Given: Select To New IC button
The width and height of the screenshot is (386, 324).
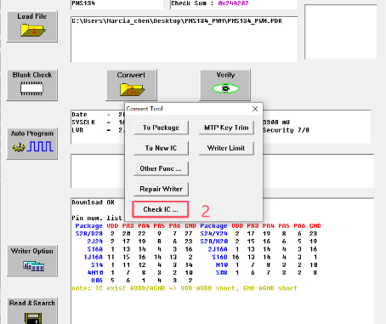Looking at the screenshot, I should coord(161,148).
